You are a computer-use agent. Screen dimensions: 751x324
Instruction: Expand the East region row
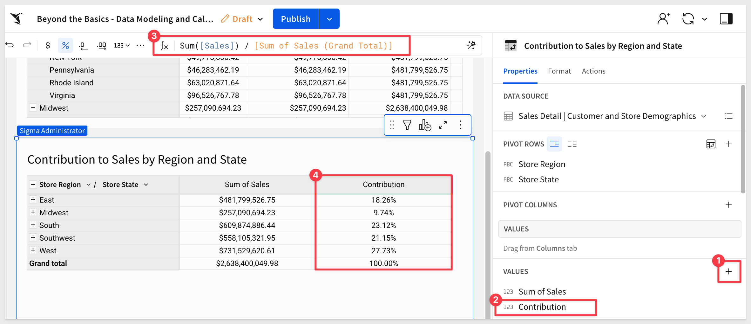[x=33, y=199]
